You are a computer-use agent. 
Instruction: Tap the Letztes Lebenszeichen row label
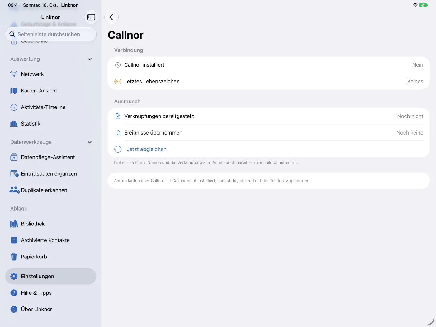tap(152, 81)
